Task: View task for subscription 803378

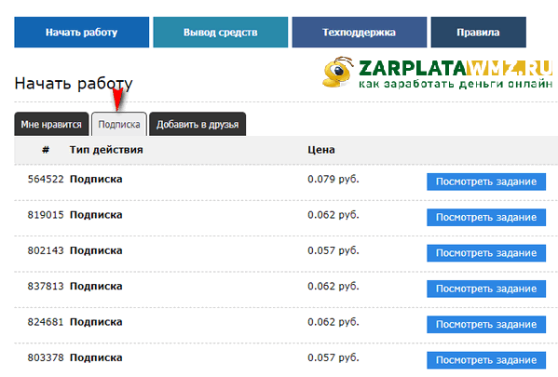Action: 486,360
